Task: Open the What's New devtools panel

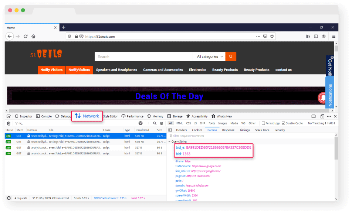Action: pyautogui.click(x=222, y=116)
